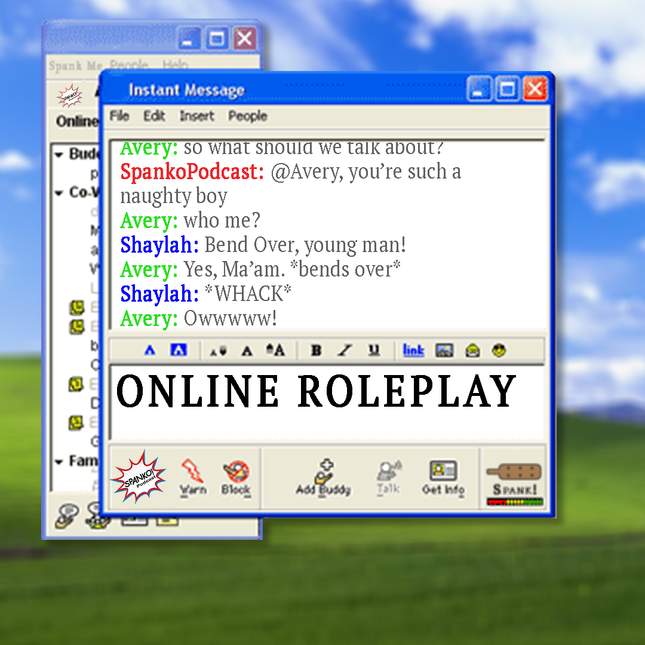Click the first yellow away-note icon in buddy list
This screenshot has width=645, height=645.
[x=76, y=308]
